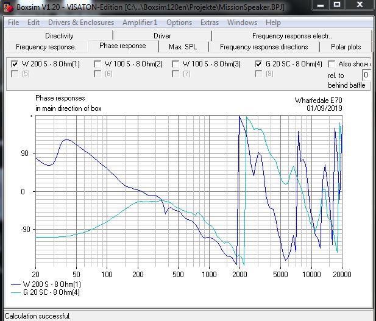Click the 'rel. to' value input field
This screenshot has height=321, width=376.
tap(366, 75)
